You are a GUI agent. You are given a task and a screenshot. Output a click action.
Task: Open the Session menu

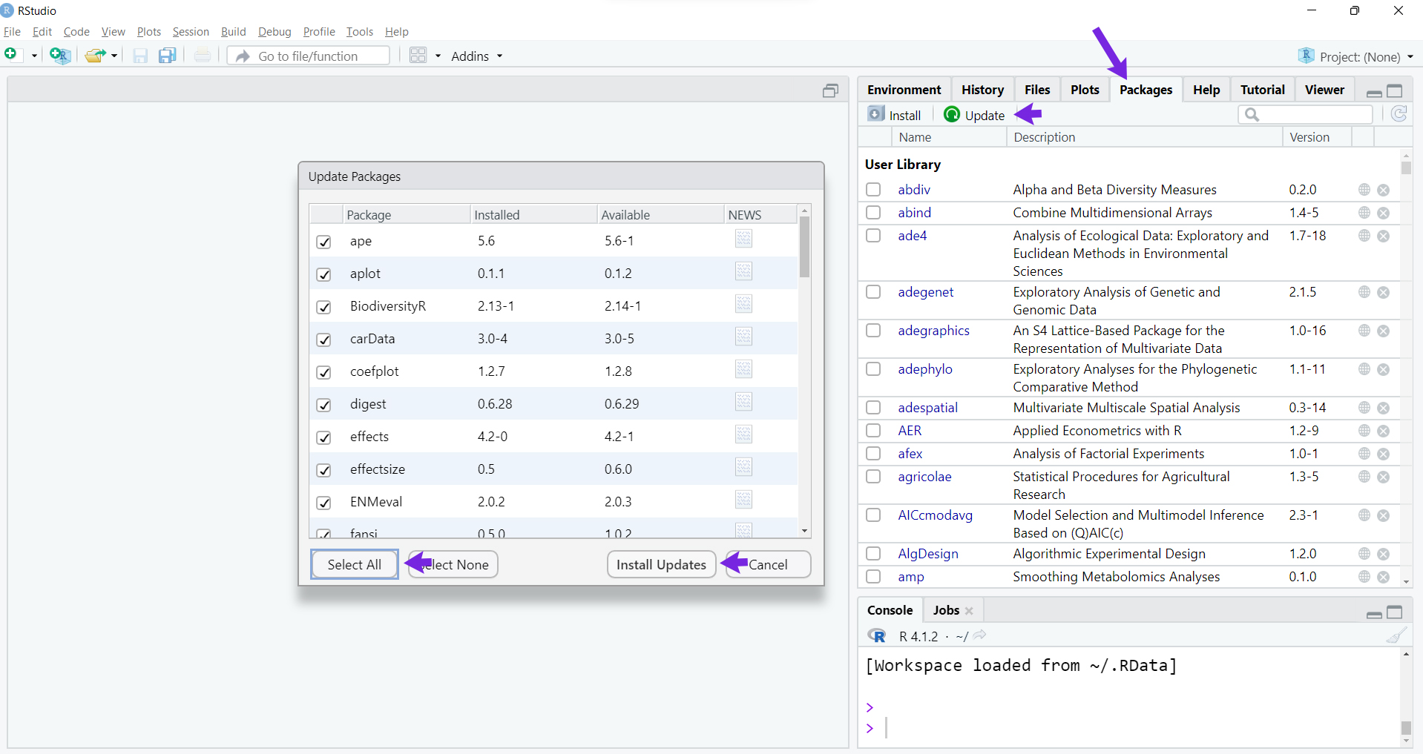[x=191, y=32]
